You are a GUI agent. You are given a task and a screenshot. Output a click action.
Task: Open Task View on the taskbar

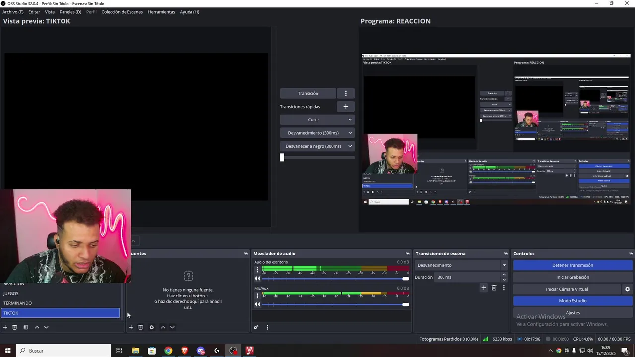(x=119, y=351)
